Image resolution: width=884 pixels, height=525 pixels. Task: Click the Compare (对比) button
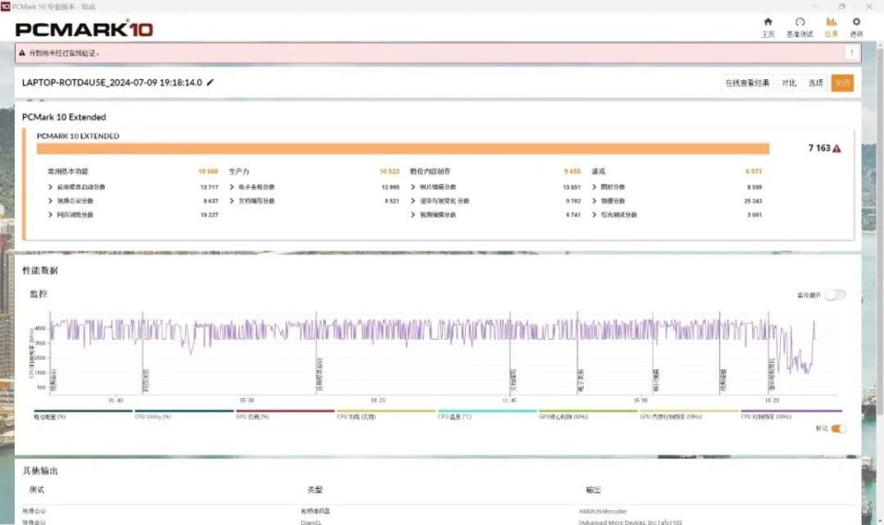pyautogui.click(x=789, y=83)
